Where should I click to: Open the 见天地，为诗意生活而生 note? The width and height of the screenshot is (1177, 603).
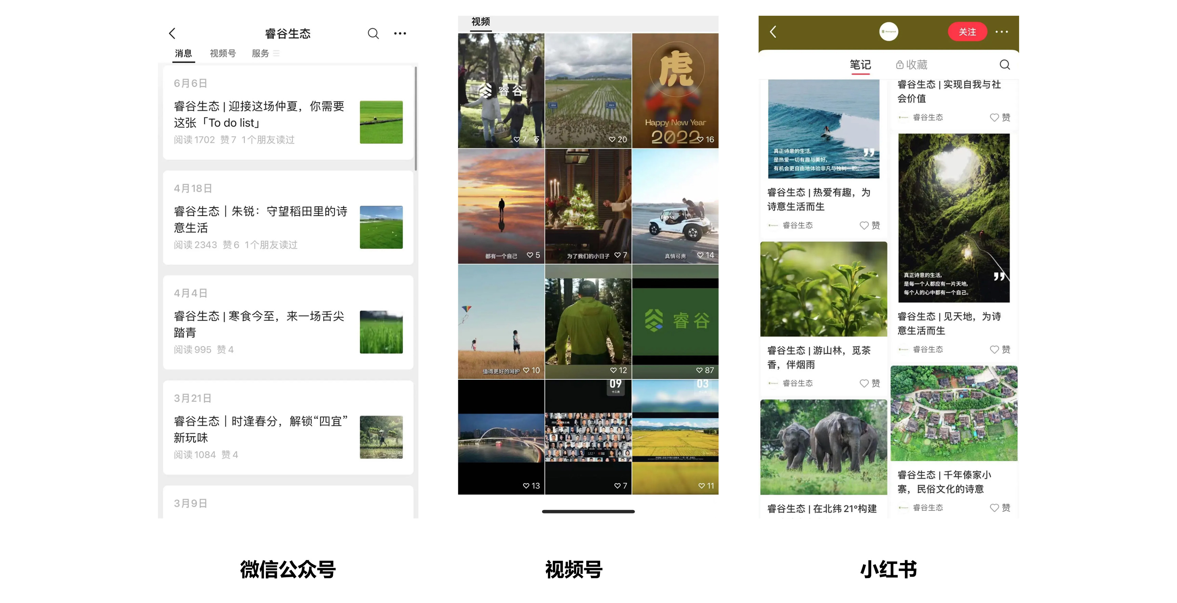(x=949, y=323)
